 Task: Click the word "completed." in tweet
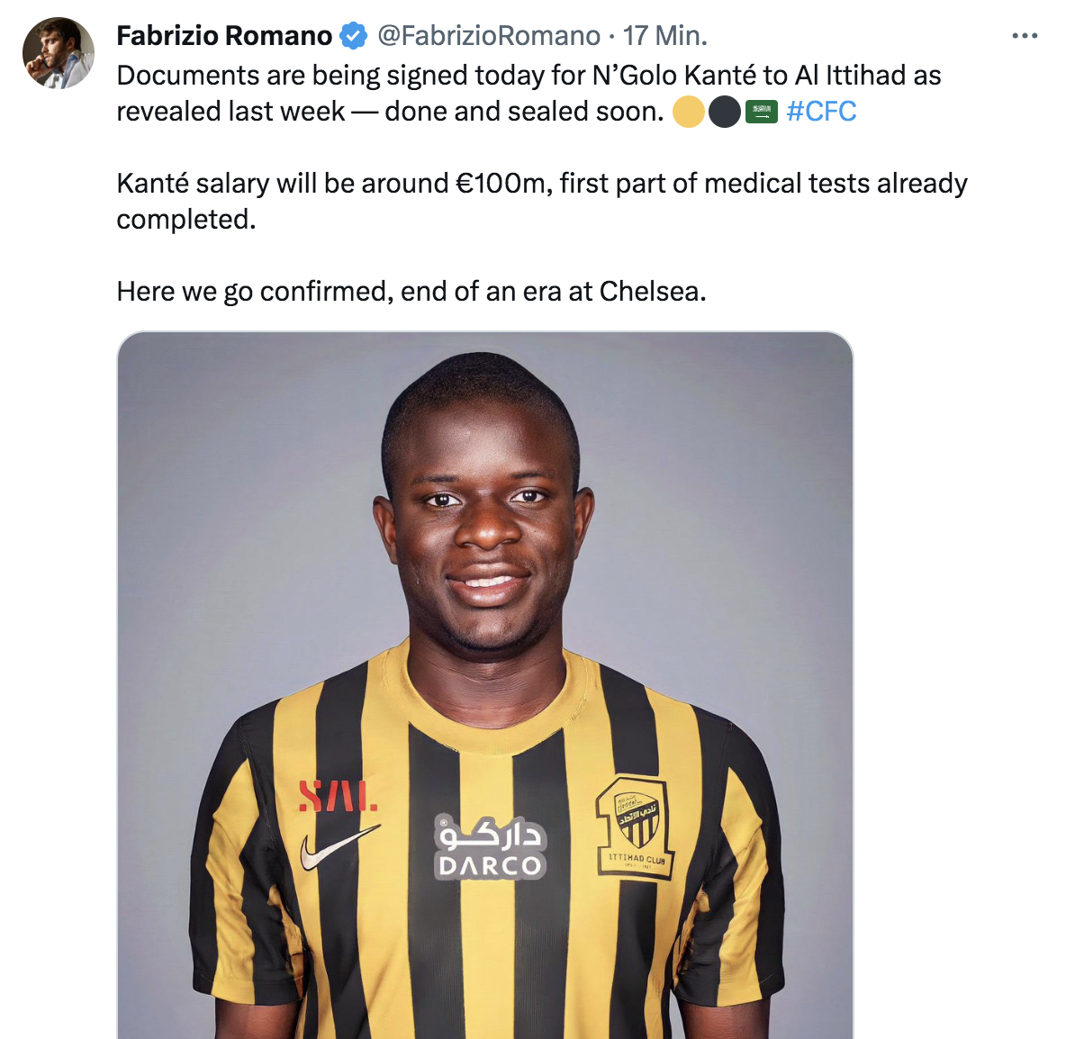tap(186, 220)
